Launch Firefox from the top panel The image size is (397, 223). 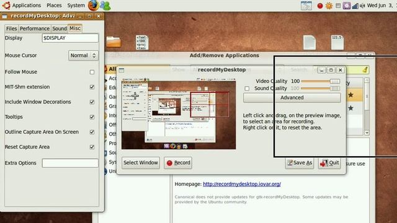pyautogui.click(x=93, y=6)
